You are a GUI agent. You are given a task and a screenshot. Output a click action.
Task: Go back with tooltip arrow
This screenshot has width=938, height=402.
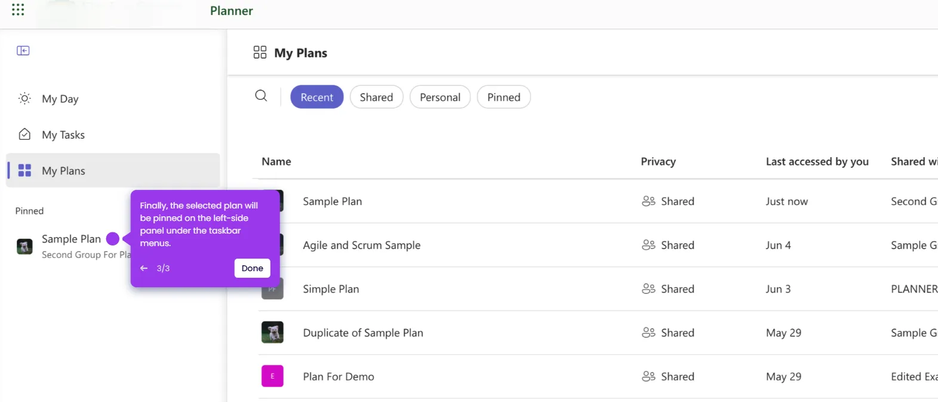144,268
